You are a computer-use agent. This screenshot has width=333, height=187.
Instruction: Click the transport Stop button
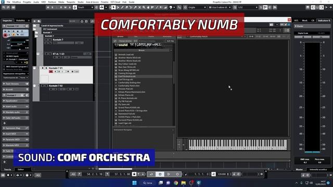click(160, 174)
